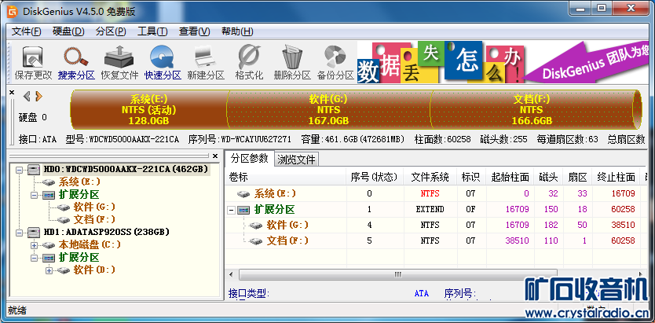This screenshot has width=655, height=323.
Task: Collapse 扩展分区 under HD0 in tree
Action: coord(35,195)
